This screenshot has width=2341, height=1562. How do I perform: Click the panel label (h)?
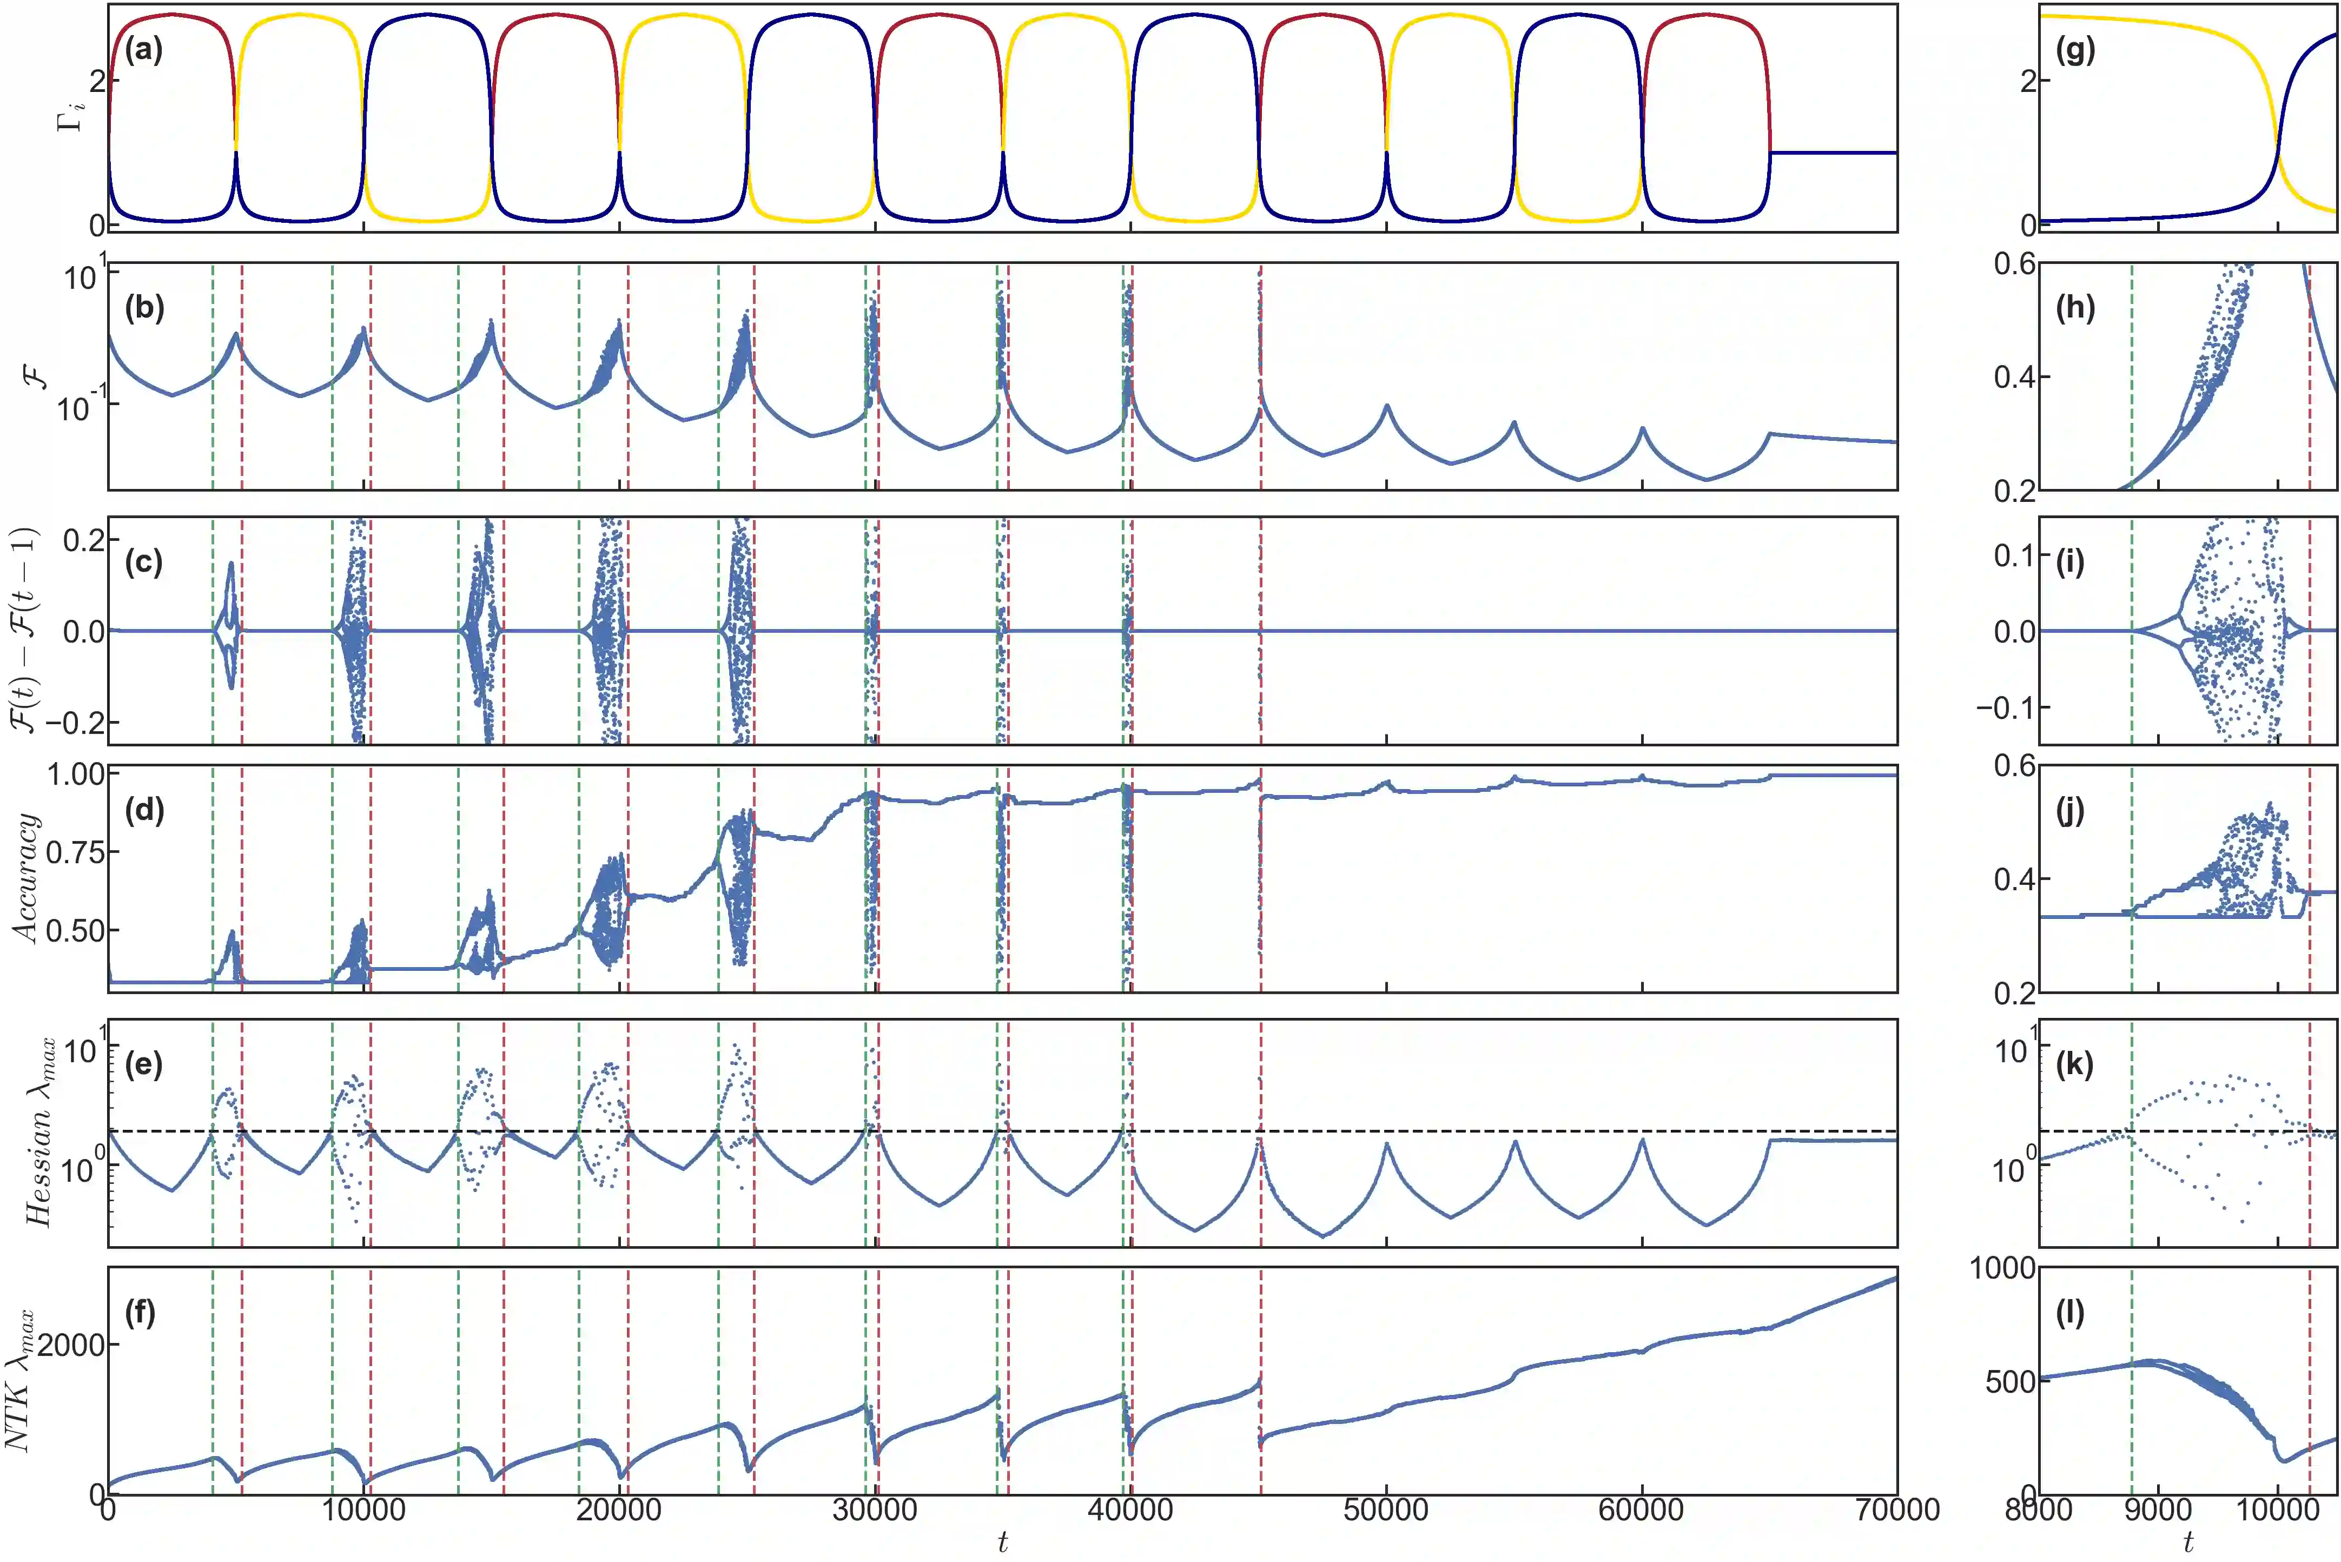2075,308
